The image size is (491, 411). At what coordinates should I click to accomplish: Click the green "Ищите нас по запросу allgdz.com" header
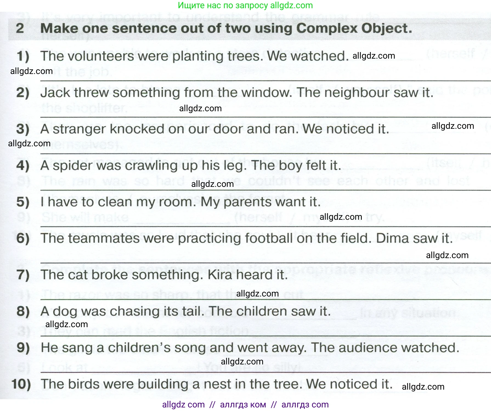(x=245, y=5)
